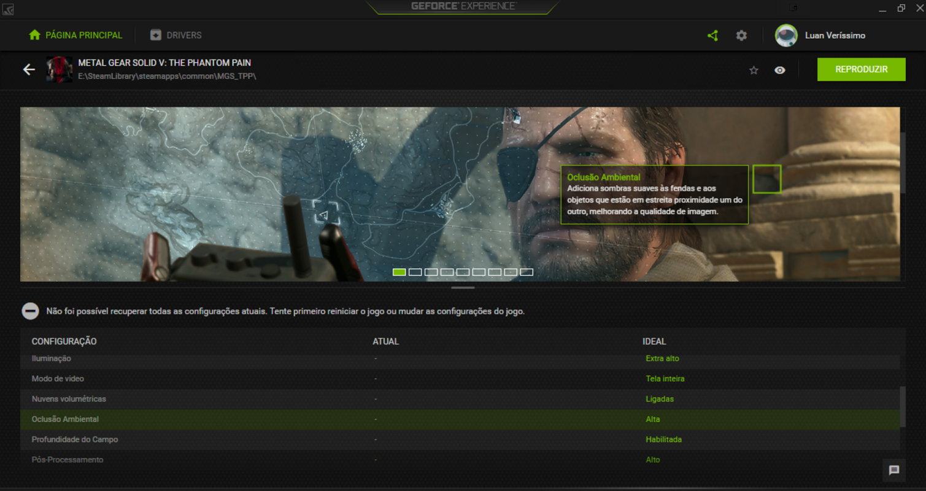The height and width of the screenshot is (491, 926).
Task: Click the Extra alto ideal value
Action: coord(662,358)
